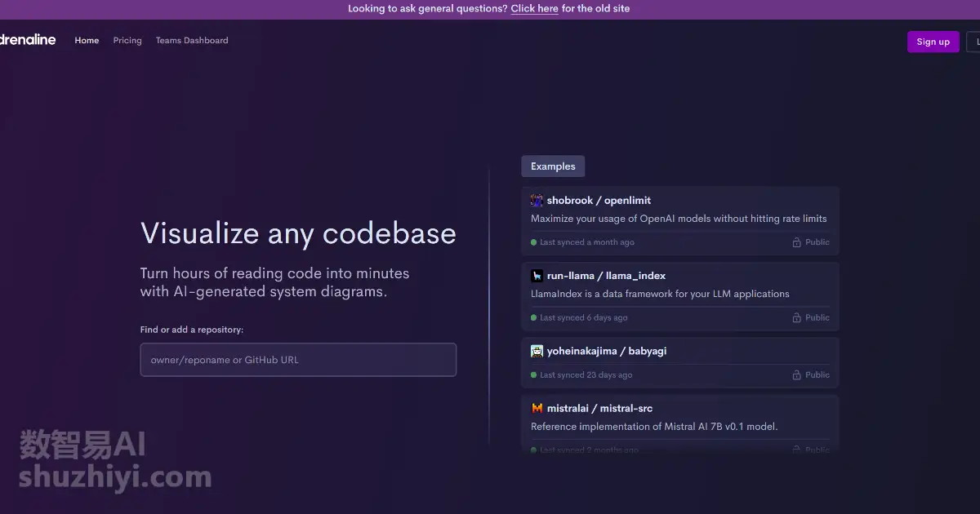Click "Last synced a month ago" text
This screenshot has width=980, height=514.
click(x=587, y=242)
